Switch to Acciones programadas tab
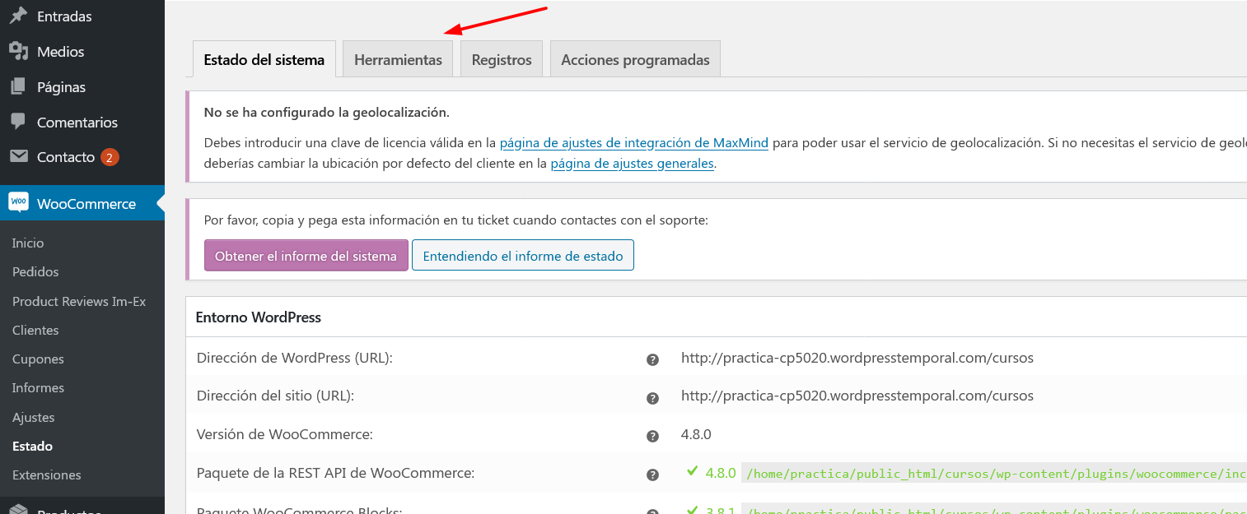This screenshot has width=1247, height=514. (635, 59)
